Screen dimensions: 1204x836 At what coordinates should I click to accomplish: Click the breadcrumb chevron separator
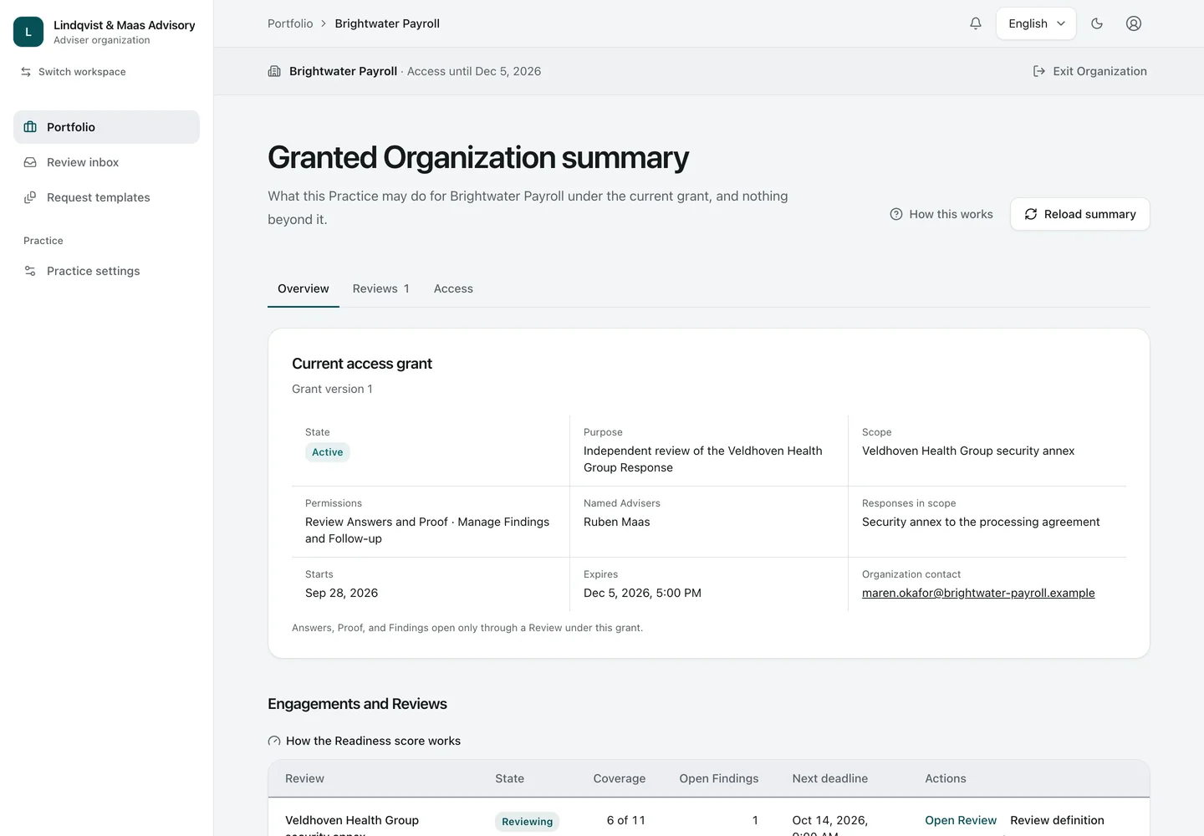pos(324,23)
